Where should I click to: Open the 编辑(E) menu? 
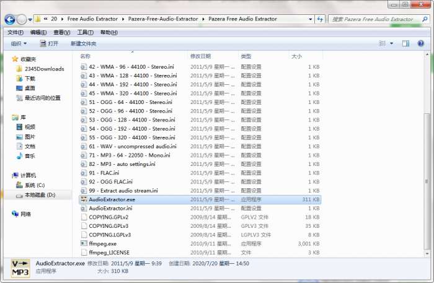pos(38,32)
